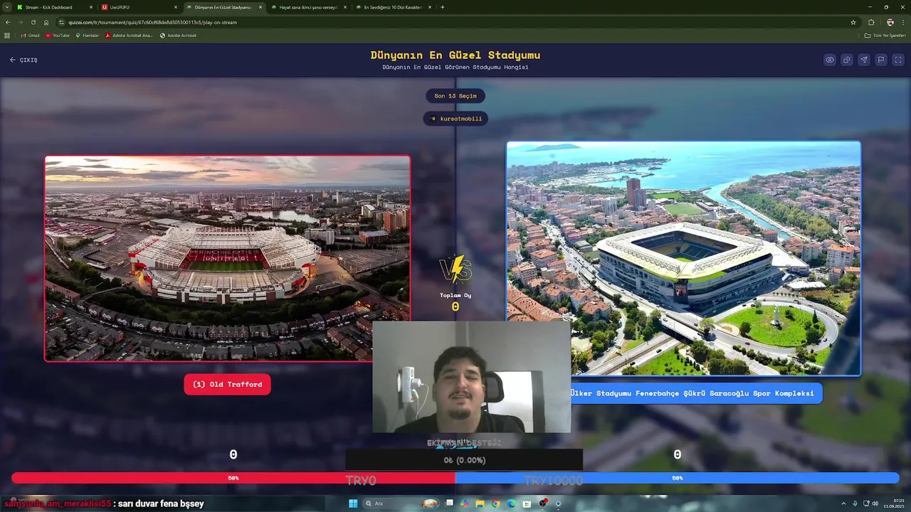The width and height of the screenshot is (911, 512).
Task: Open the Tüm Yer İşaretleri folder
Action: [x=885, y=36]
